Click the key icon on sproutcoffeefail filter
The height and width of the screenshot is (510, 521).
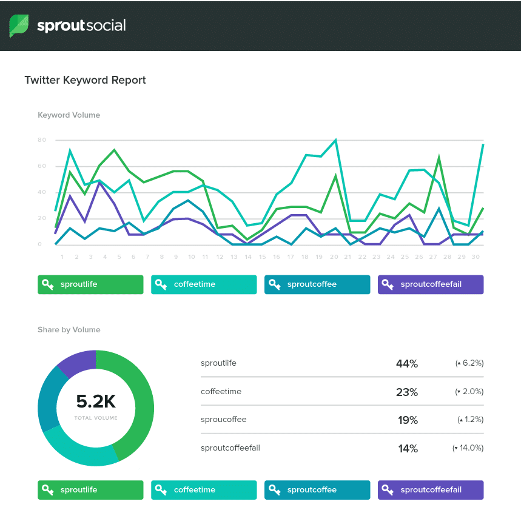(388, 284)
